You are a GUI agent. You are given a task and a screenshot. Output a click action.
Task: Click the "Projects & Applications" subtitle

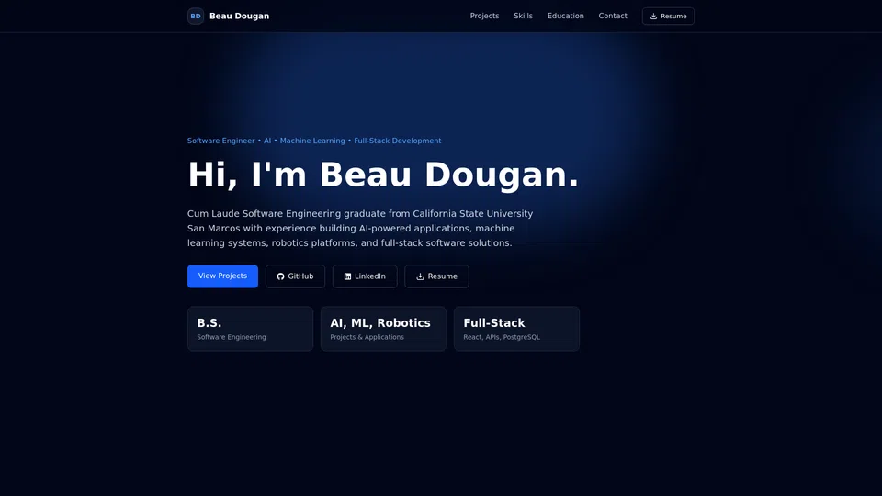pos(367,337)
